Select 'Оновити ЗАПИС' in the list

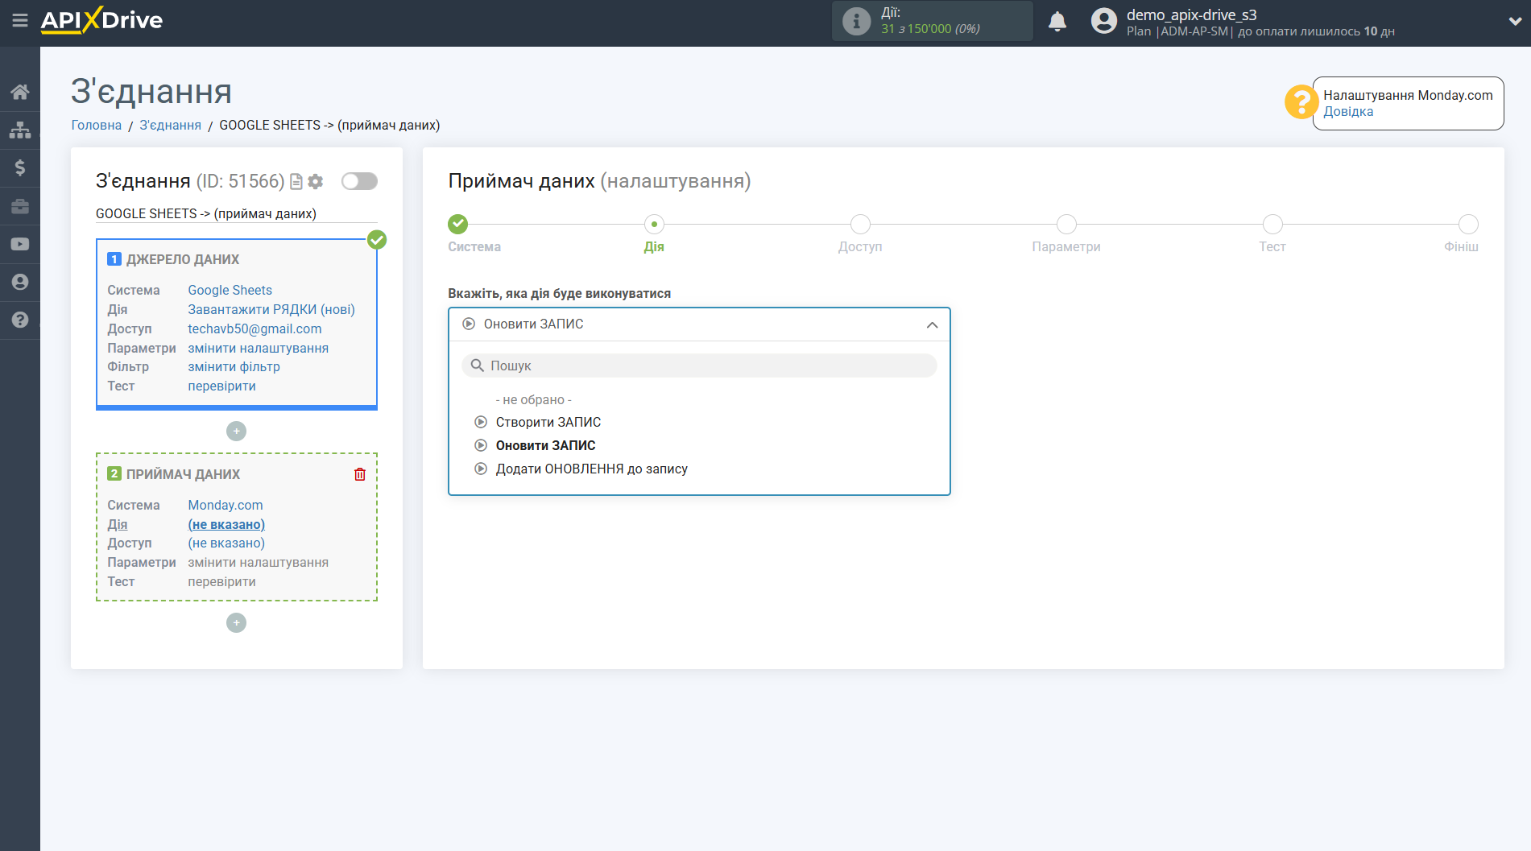(545, 446)
